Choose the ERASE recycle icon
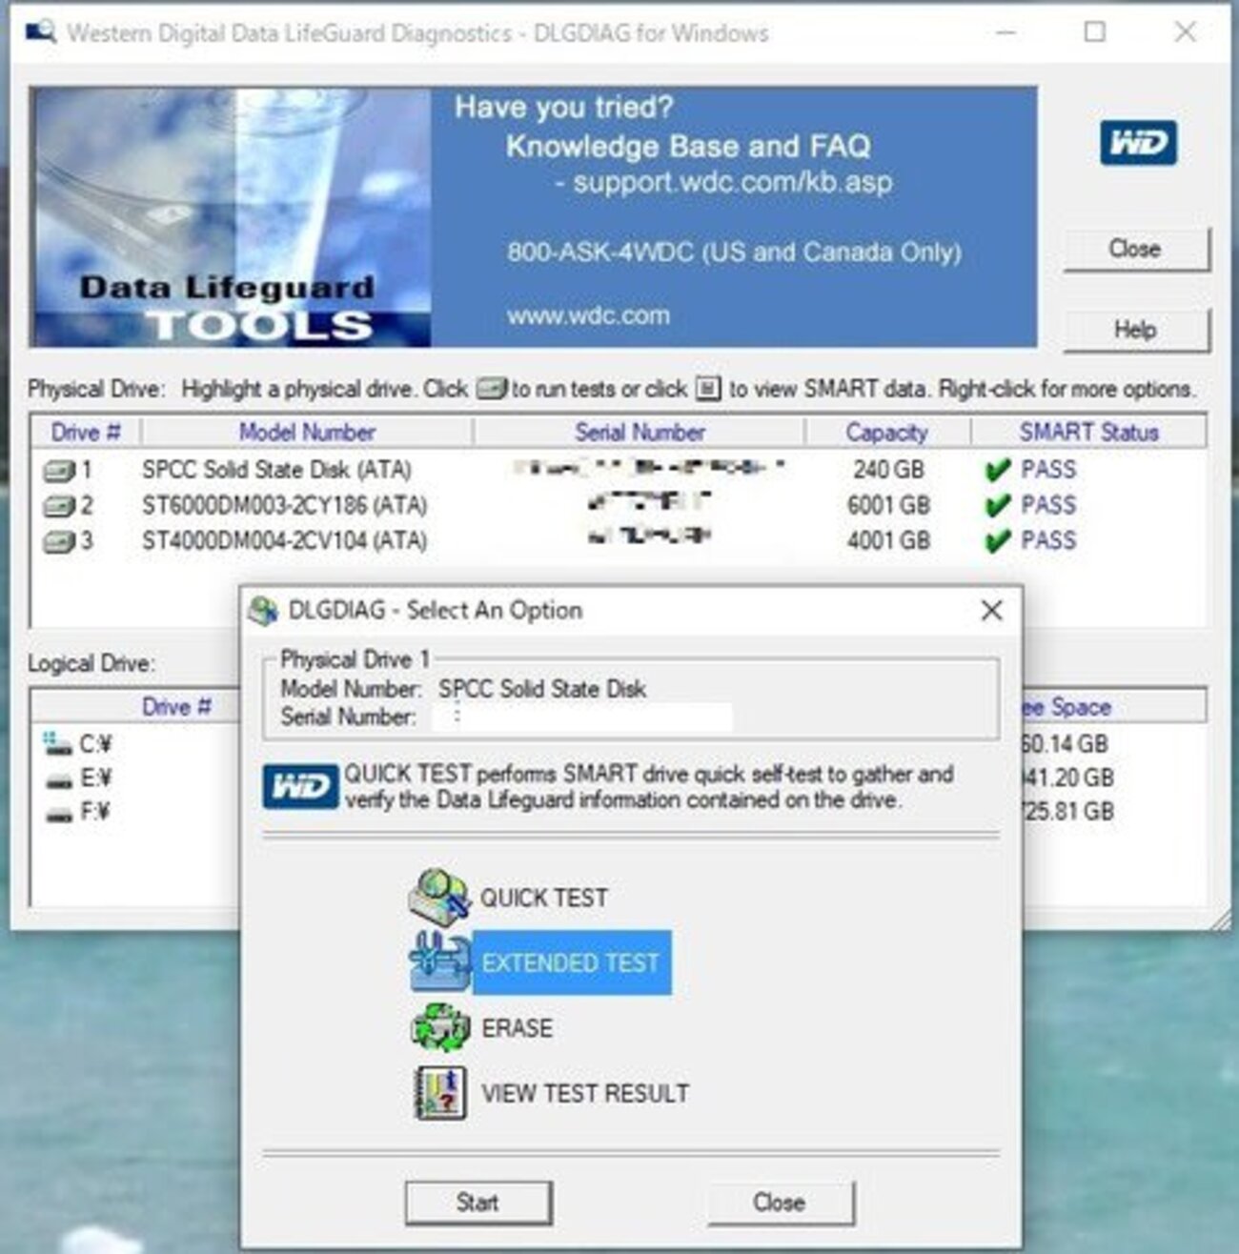This screenshot has width=1239, height=1254. pyautogui.click(x=439, y=1027)
